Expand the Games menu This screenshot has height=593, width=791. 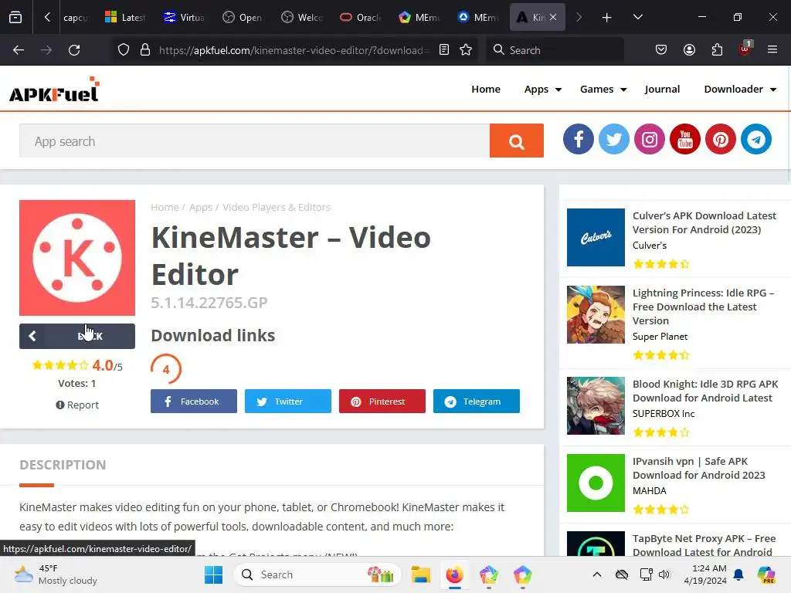tap(603, 90)
